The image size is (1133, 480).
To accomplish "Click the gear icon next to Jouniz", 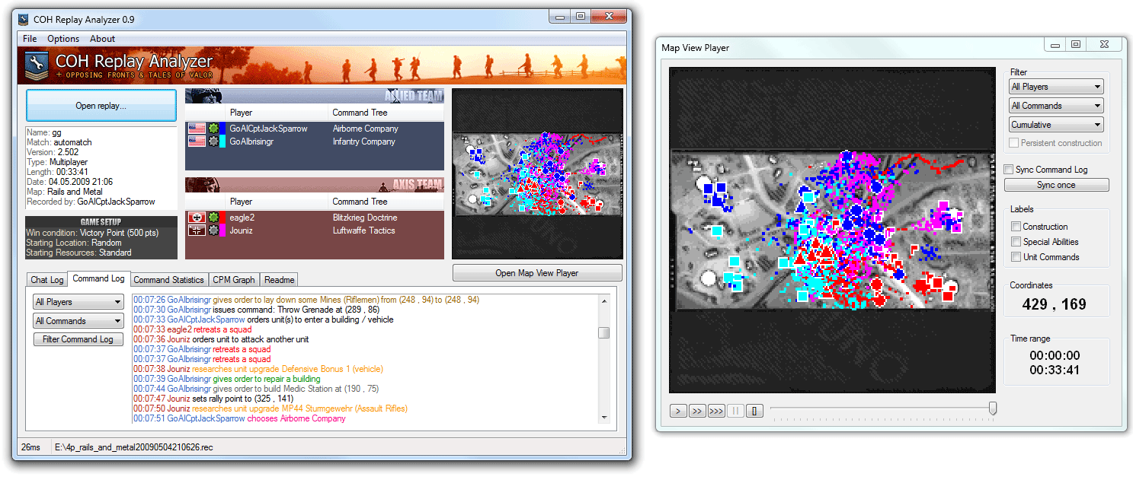I will click(x=213, y=230).
